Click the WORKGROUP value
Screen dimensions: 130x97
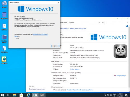[x=74, y=83]
